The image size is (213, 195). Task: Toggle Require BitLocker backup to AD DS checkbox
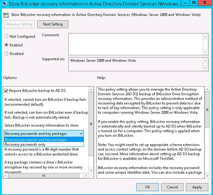6,91
